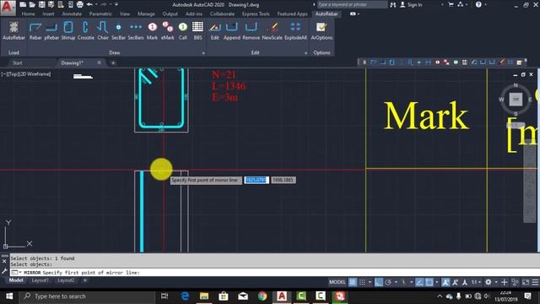Select the eMark tool
Image resolution: width=540 pixels, height=304 pixels.
pyautogui.click(x=168, y=31)
